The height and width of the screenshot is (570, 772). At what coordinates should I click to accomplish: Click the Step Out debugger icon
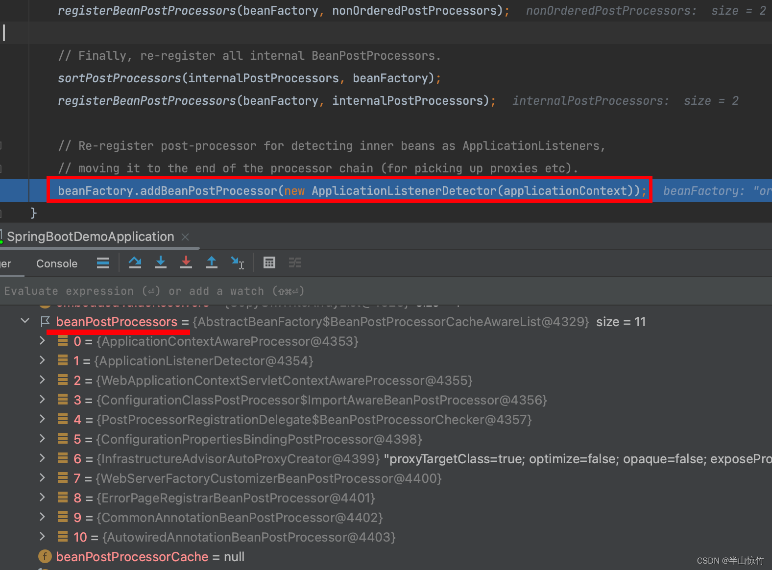click(x=212, y=262)
